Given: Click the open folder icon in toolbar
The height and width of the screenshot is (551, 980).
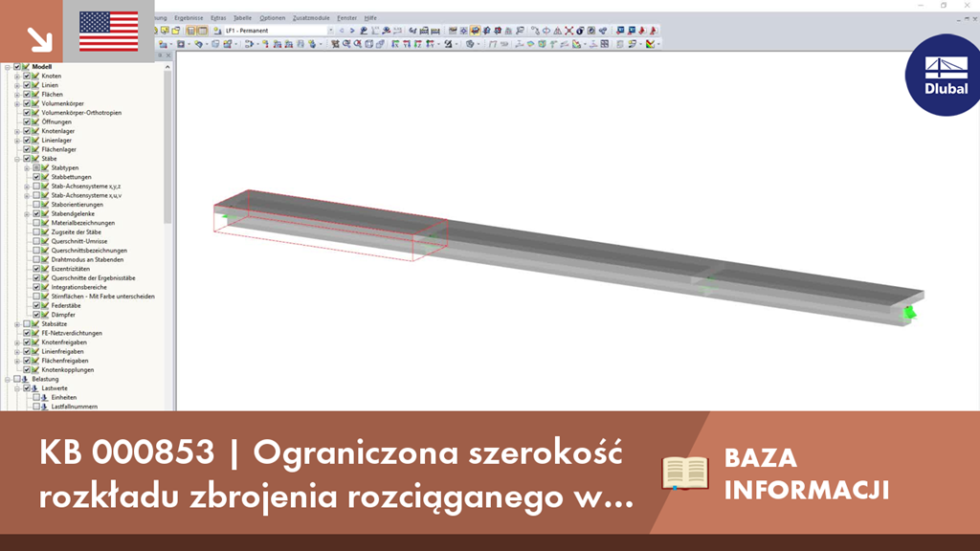Looking at the screenshot, I should (x=176, y=31).
